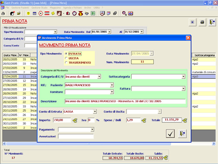Click the Spese / Bolli field showing 1,29
Screen dimensions: 218x164
tap(133, 120)
